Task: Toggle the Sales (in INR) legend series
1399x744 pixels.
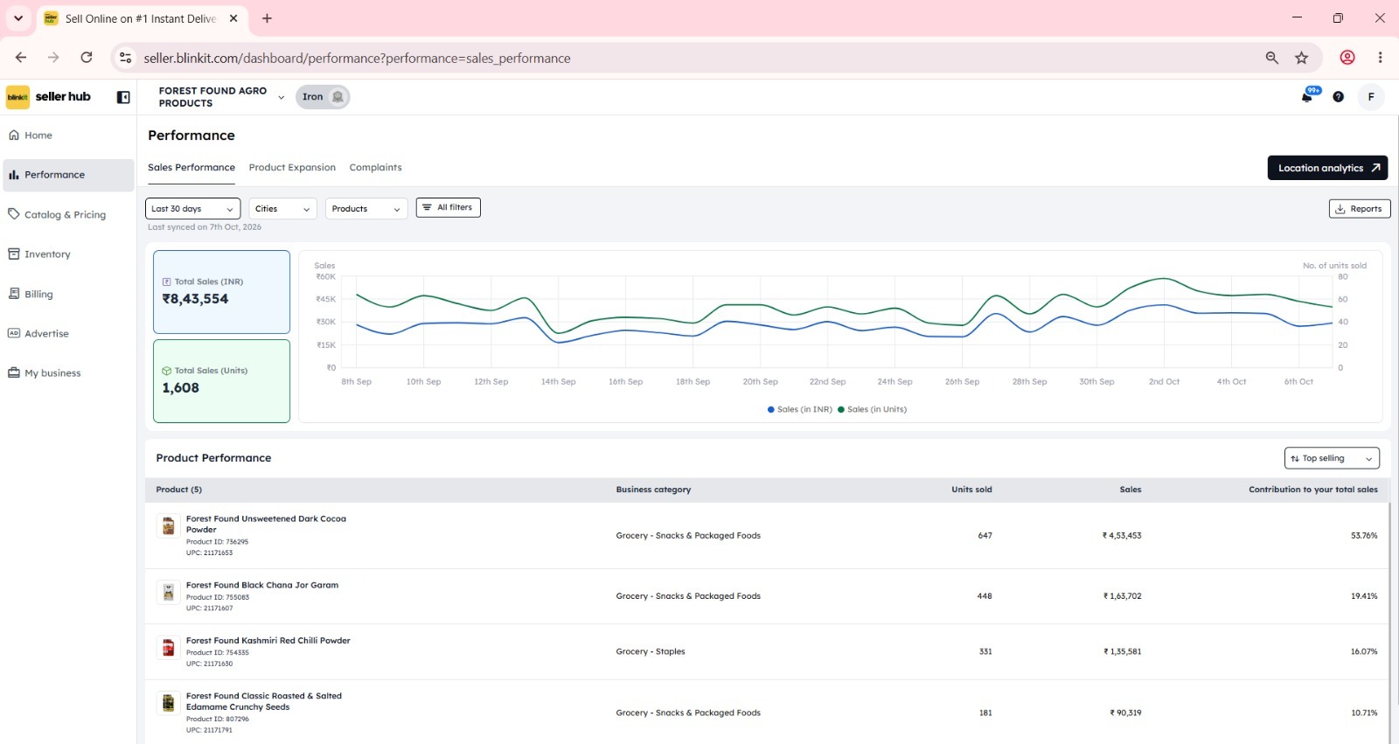Action: [800, 409]
